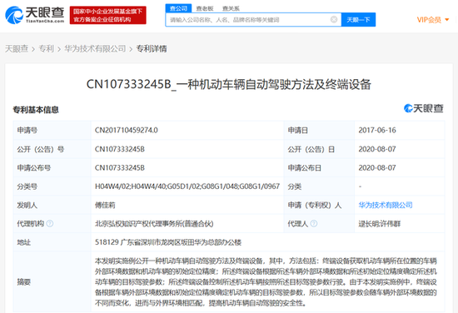The height and width of the screenshot is (313, 458).
Task: Open 华为技术有限公司 breadcrumb link
Action: click(95, 49)
